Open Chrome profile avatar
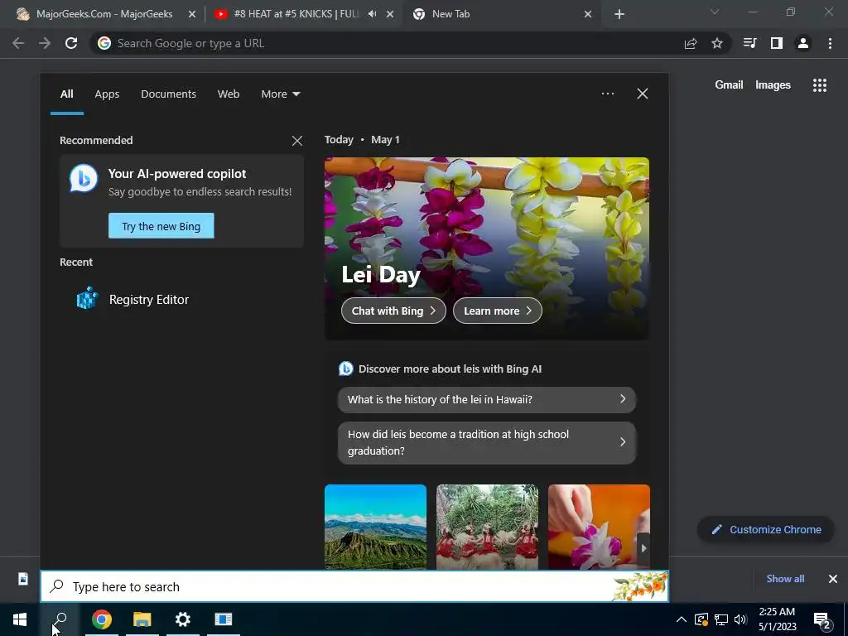The width and height of the screenshot is (848, 636). 803,43
